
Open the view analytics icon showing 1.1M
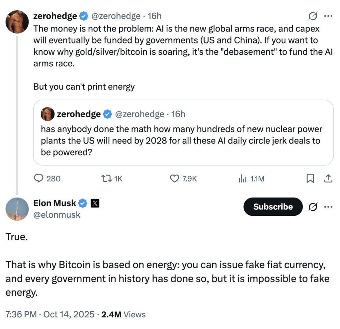[243, 179]
